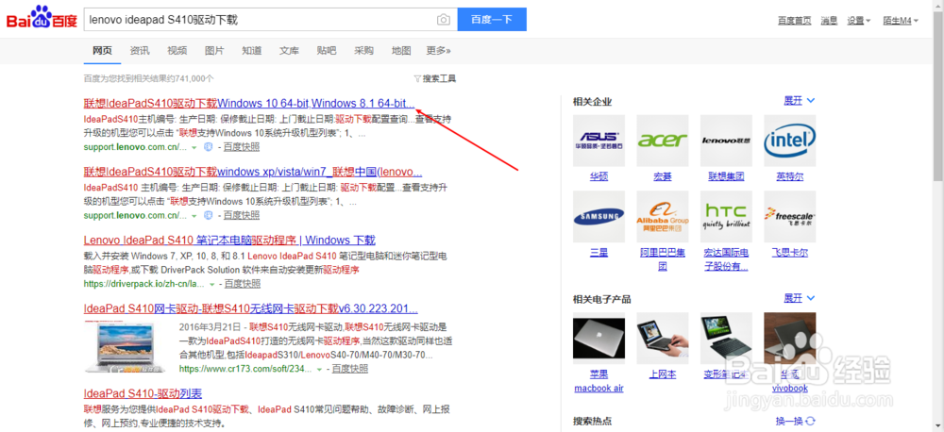Click the 阿里巴巴集团 link
Image resolution: width=944 pixels, height=432 pixels.
click(x=663, y=259)
